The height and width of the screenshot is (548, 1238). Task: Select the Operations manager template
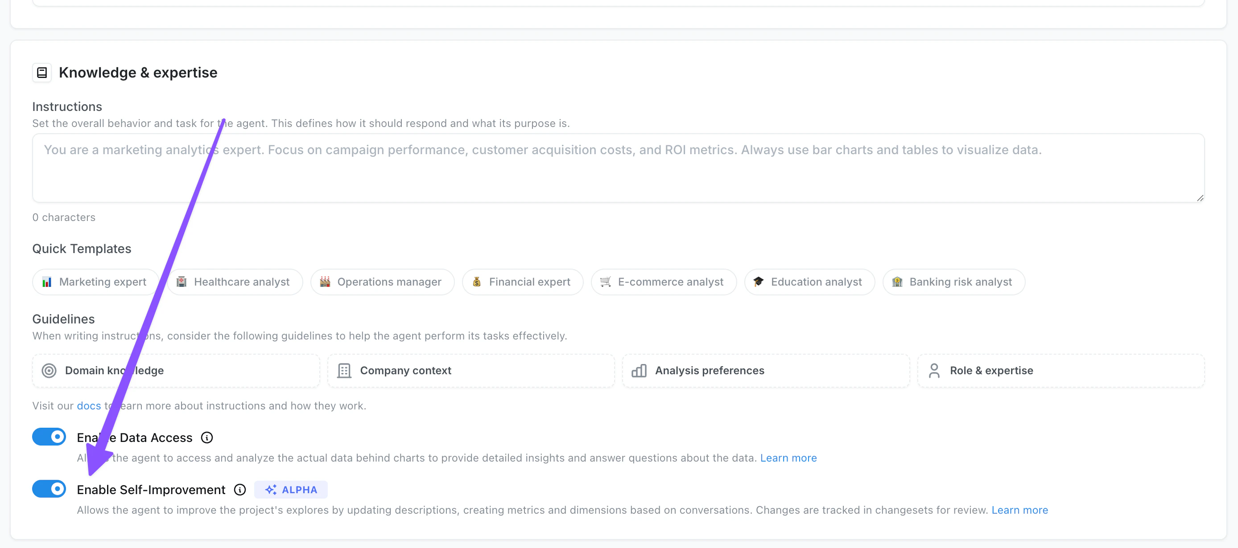click(382, 282)
